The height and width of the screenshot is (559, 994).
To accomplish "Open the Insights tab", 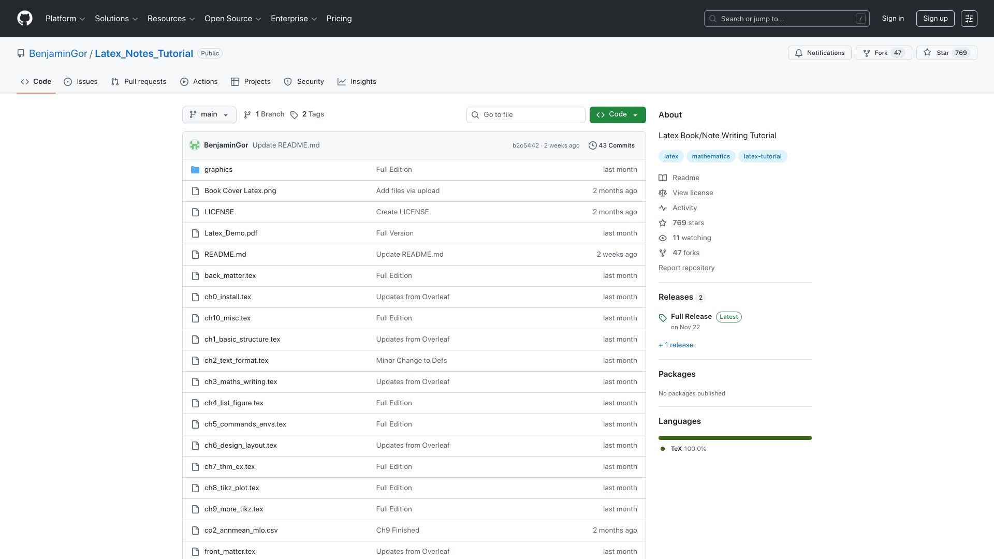I will point(357,82).
